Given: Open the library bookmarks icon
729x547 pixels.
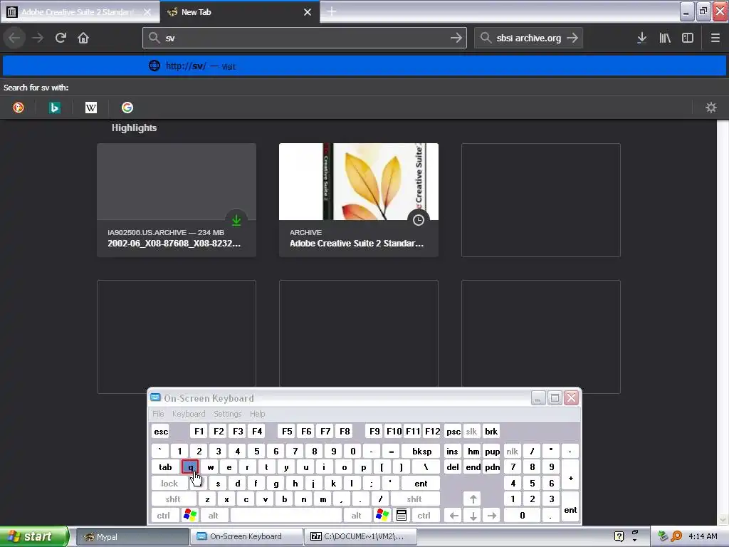Looking at the screenshot, I should (x=665, y=38).
